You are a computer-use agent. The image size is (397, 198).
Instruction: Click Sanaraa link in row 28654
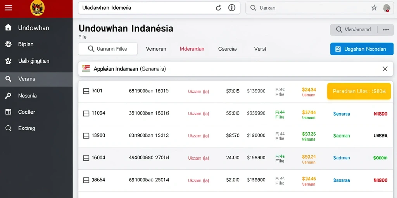(x=342, y=180)
